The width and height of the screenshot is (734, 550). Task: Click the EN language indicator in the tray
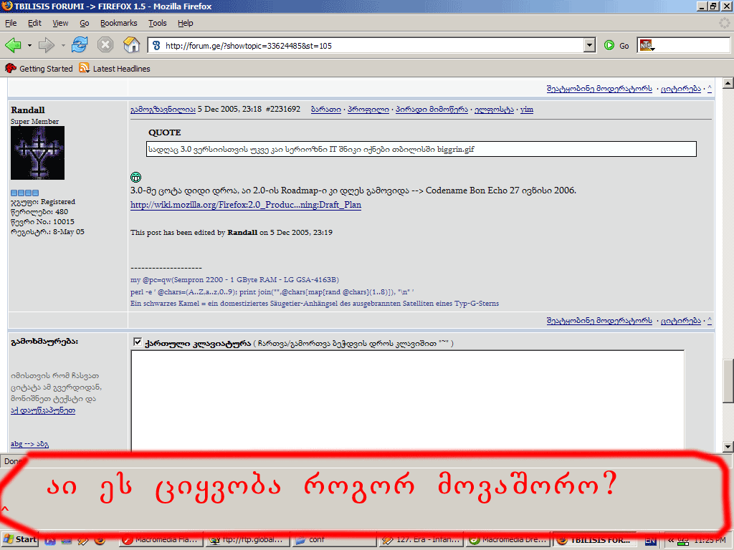coord(650,541)
